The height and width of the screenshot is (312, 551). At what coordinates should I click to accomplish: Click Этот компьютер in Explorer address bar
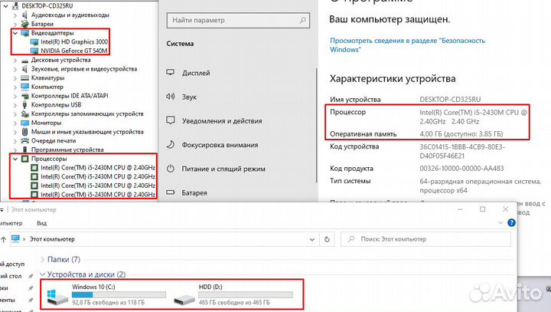click(x=52, y=239)
